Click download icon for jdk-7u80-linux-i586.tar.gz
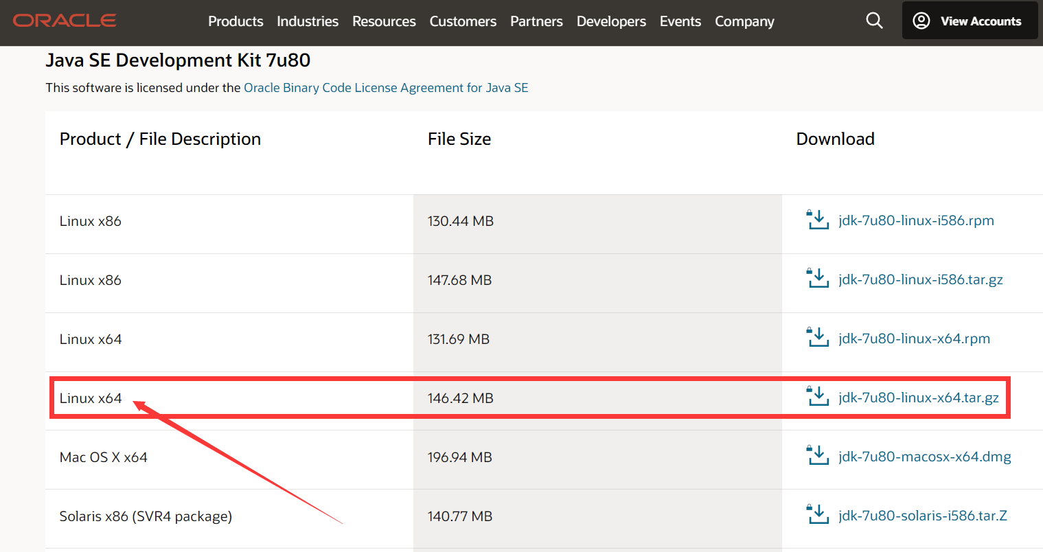The width and height of the screenshot is (1043, 552). [x=817, y=279]
